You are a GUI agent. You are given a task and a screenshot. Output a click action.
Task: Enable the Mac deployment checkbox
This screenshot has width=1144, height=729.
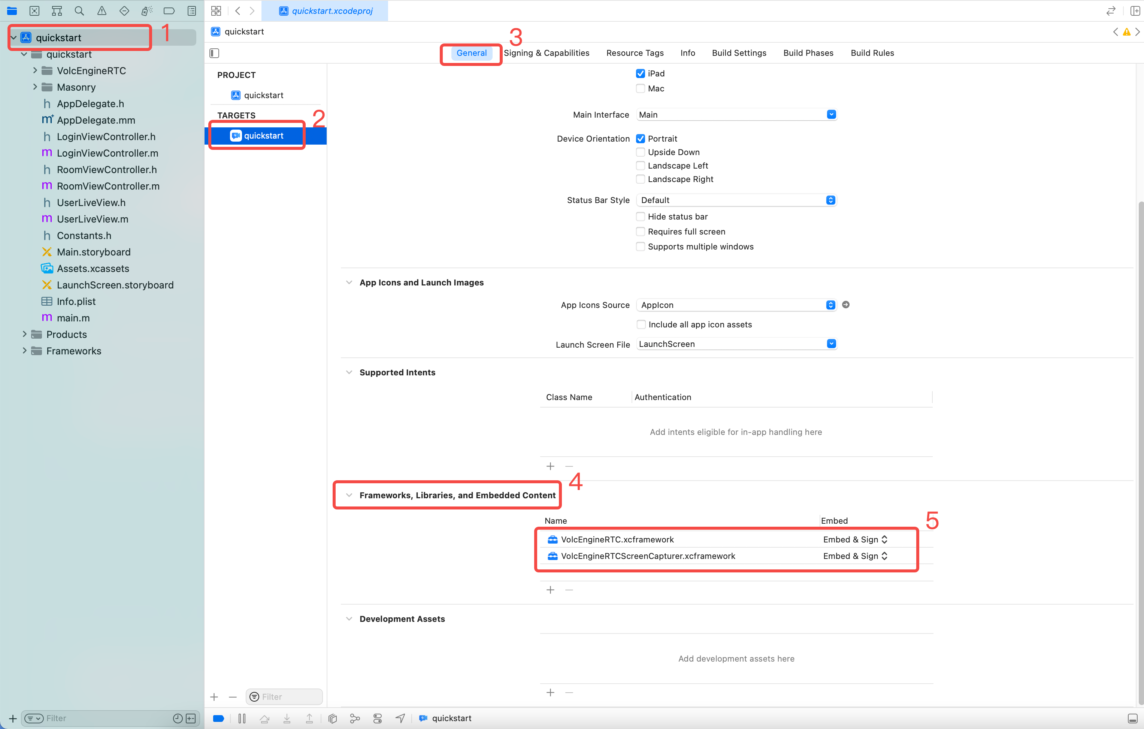point(640,88)
